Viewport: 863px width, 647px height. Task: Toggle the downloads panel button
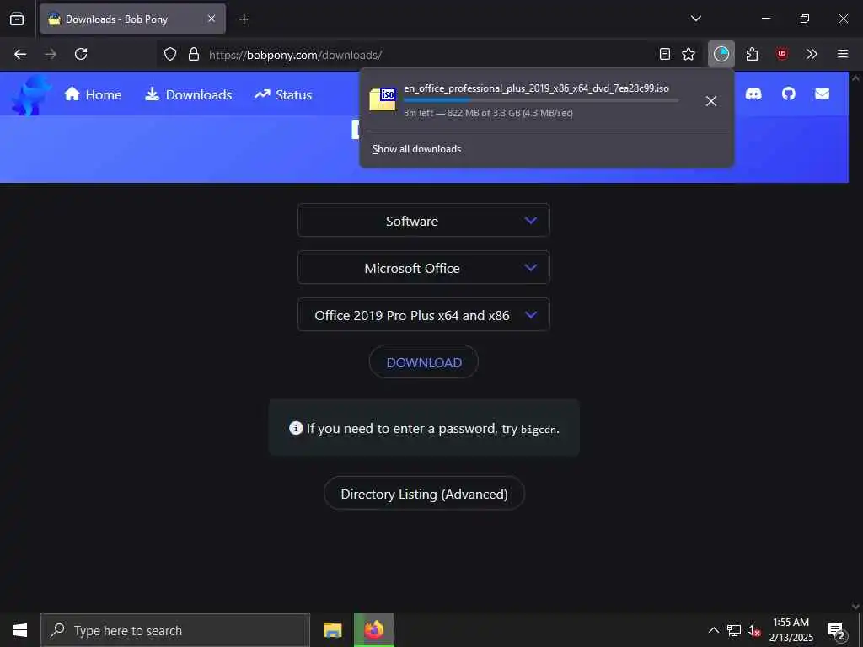pos(721,54)
